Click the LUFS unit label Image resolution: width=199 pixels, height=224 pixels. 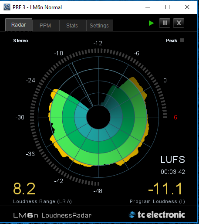(173, 160)
